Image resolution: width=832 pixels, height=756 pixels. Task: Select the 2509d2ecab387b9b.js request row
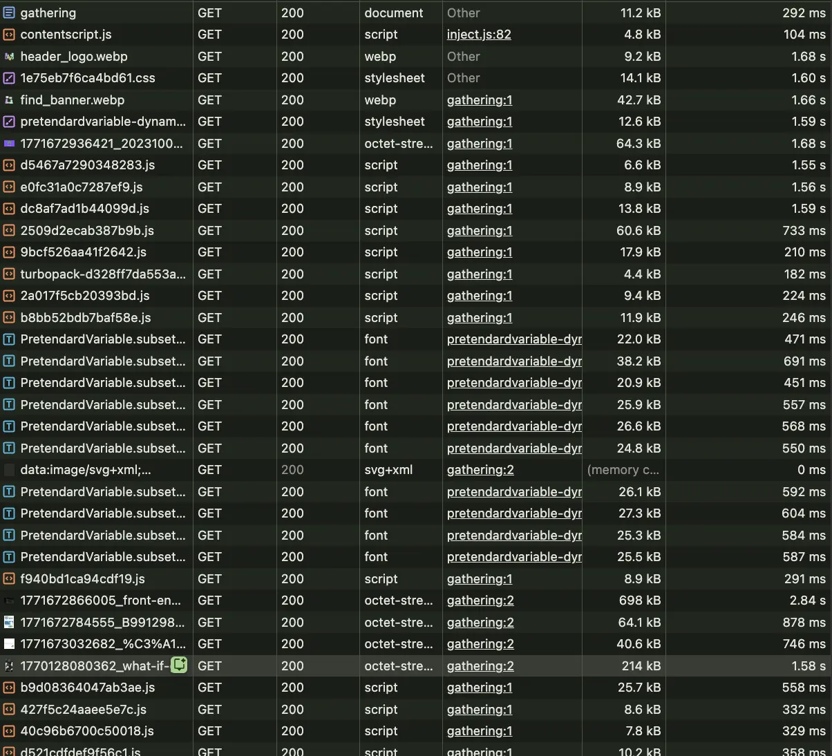pyautogui.click(x=87, y=231)
